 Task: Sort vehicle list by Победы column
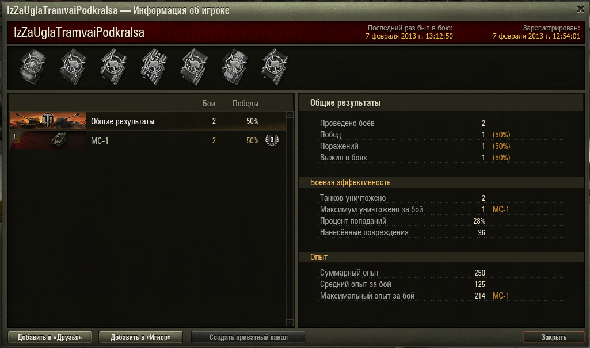click(x=245, y=104)
